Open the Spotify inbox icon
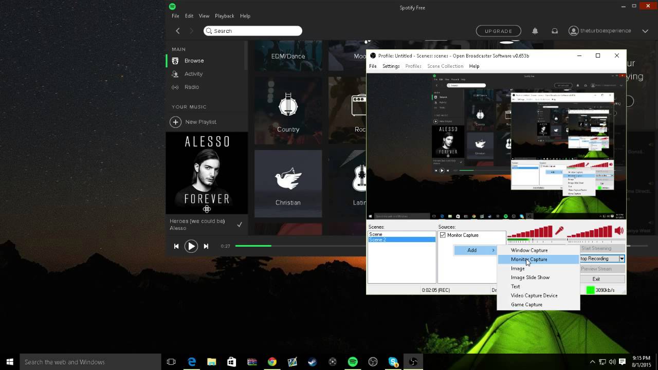Image resolution: width=658 pixels, height=370 pixels. [x=555, y=31]
